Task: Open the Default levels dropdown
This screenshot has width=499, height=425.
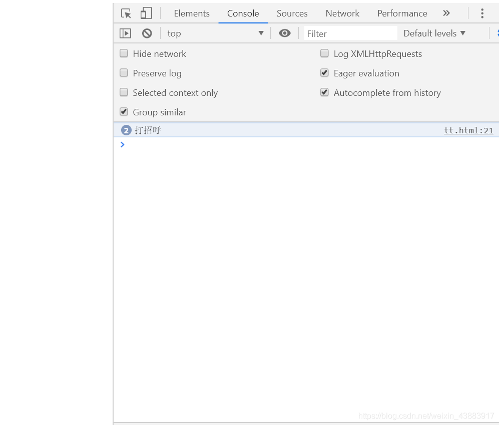Action: pos(434,33)
